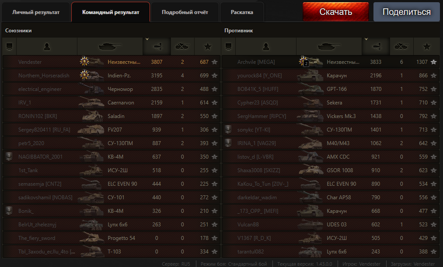The width and height of the screenshot is (443, 267).
Task: Open the Личный результат tab
Action: tap(36, 12)
